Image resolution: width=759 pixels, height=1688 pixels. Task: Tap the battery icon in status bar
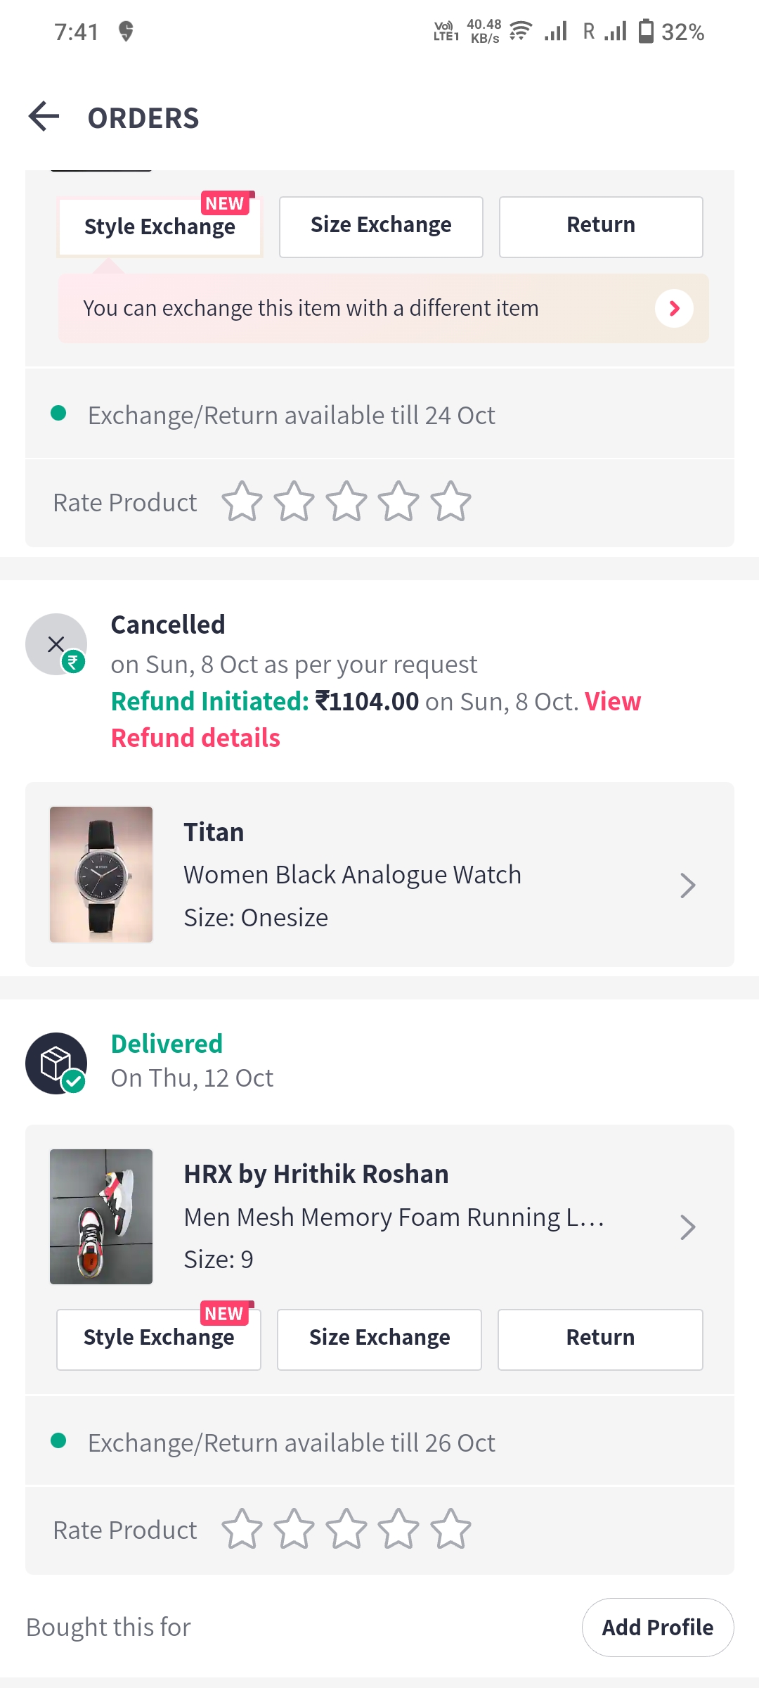tap(646, 32)
